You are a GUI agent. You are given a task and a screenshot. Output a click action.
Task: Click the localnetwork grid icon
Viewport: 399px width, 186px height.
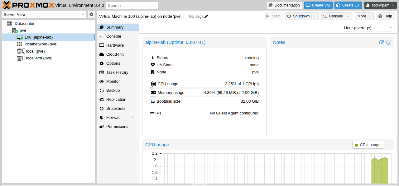[x=20, y=44]
